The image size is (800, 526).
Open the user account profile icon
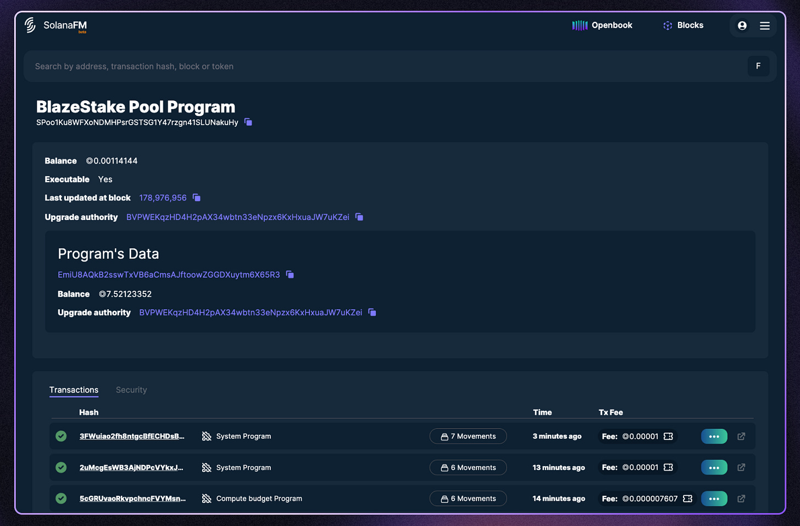742,26
